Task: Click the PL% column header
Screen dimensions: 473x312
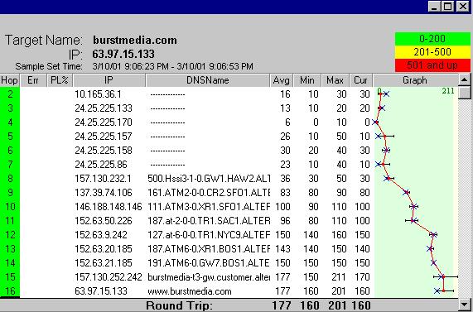Action: click(60, 80)
